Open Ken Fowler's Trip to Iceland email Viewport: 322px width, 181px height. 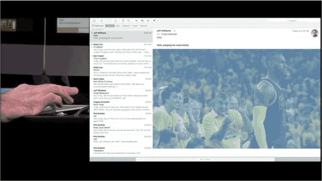point(121,60)
